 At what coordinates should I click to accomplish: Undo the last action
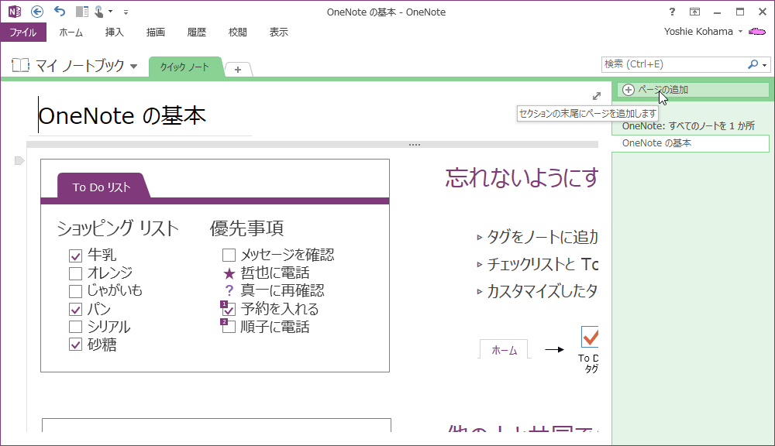60,12
